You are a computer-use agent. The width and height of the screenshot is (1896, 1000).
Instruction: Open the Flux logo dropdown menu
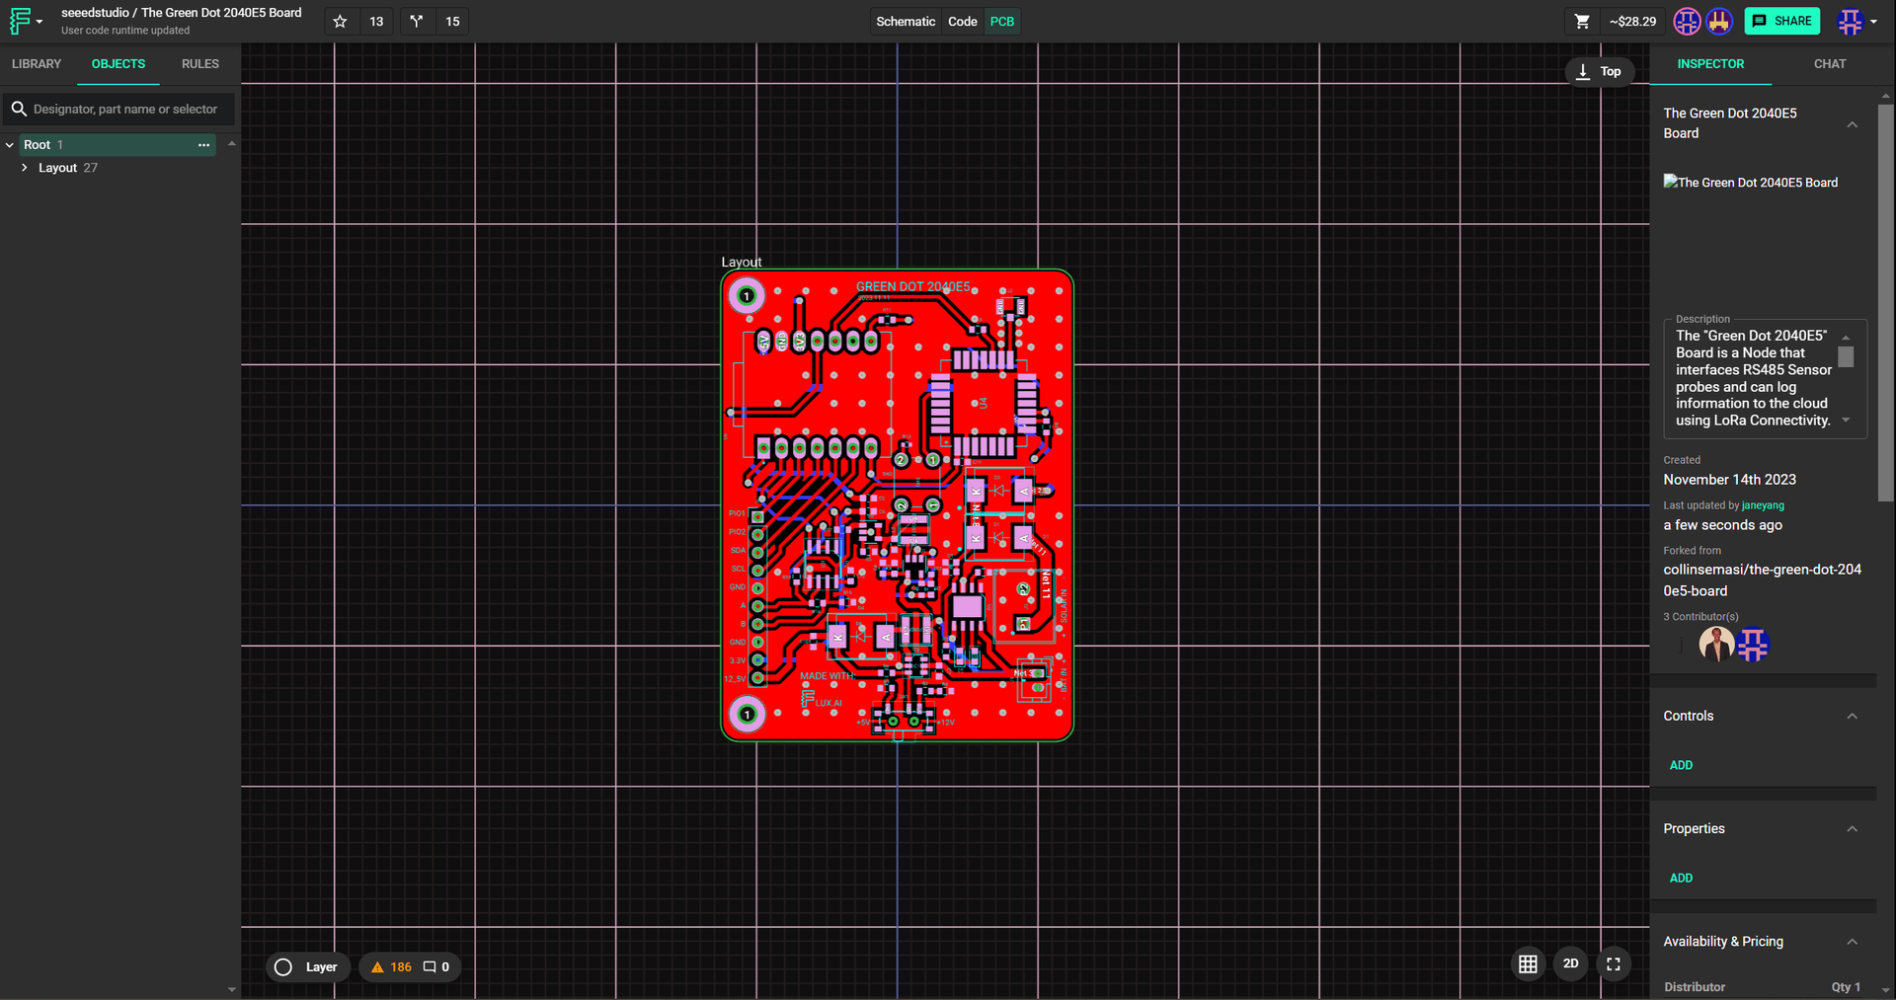[27, 21]
